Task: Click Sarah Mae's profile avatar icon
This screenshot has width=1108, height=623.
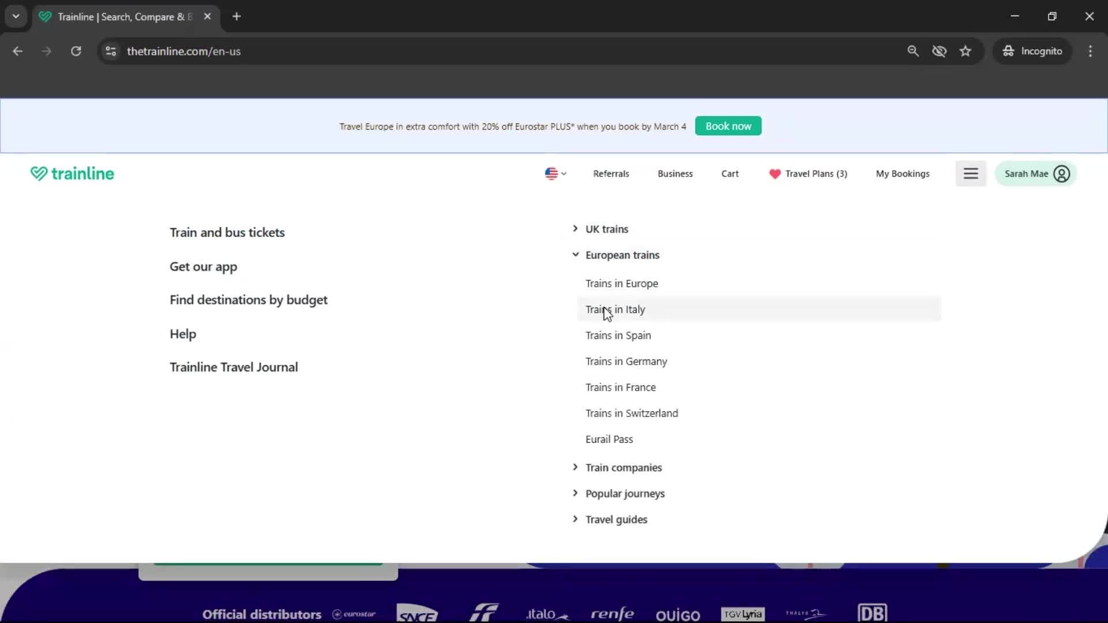Action: 1062,174
